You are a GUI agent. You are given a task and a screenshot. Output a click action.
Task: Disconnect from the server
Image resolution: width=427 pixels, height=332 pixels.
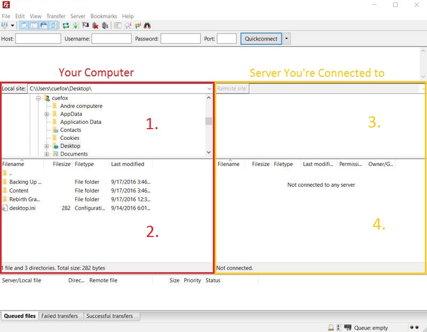pyautogui.click(x=96, y=26)
